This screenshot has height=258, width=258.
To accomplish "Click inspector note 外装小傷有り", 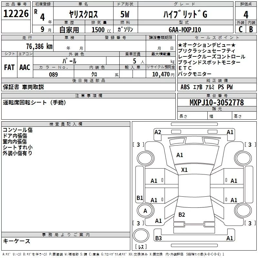I will tap(17, 153).
